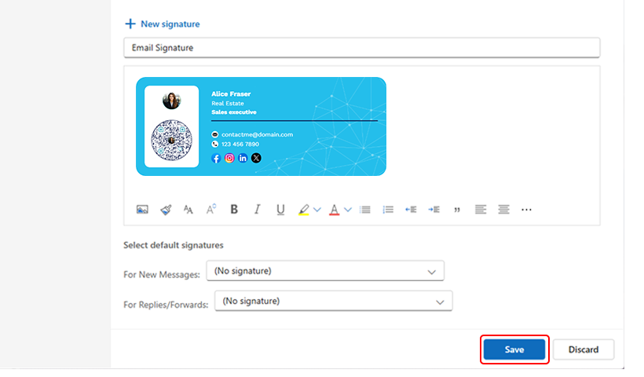This screenshot has height=377, width=644.
Task: Open the For New Messages dropdown
Action: (x=325, y=271)
